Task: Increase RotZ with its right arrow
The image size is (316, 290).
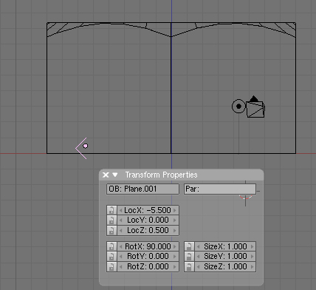Action: pos(175,266)
